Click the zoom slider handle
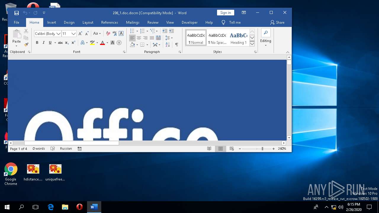The image size is (379, 213). (262, 149)
